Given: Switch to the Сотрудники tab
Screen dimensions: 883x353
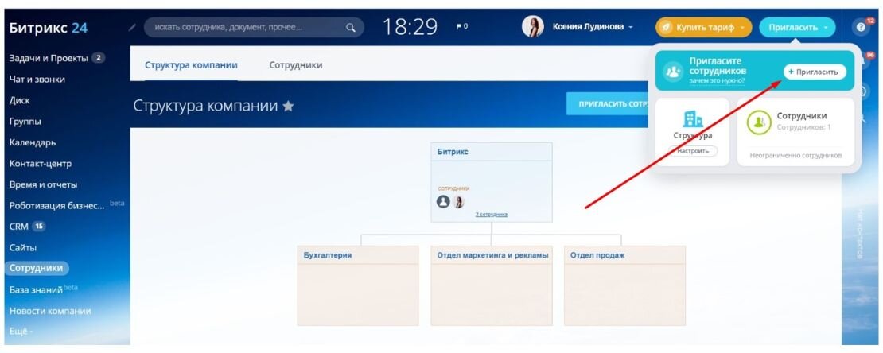Looking at the screenshot, I should (296, 65).
